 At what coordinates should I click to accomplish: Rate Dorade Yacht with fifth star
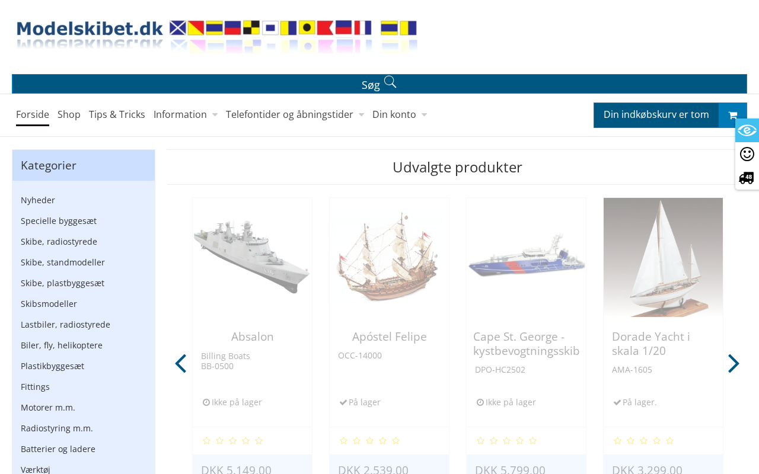tap(670, 441)
